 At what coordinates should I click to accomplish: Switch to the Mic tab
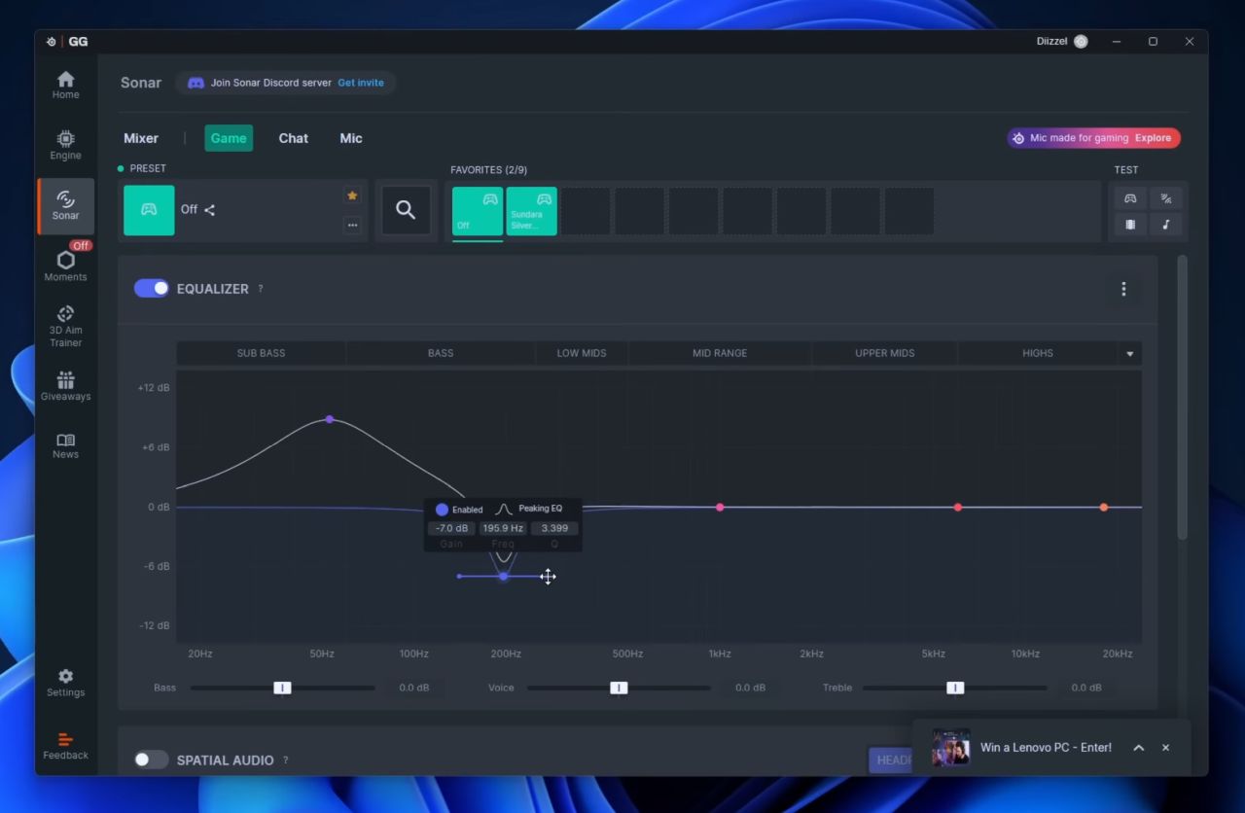click(351, 138)
